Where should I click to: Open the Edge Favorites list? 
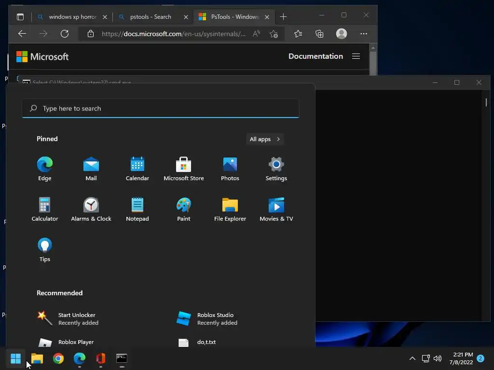coord(298,34)
